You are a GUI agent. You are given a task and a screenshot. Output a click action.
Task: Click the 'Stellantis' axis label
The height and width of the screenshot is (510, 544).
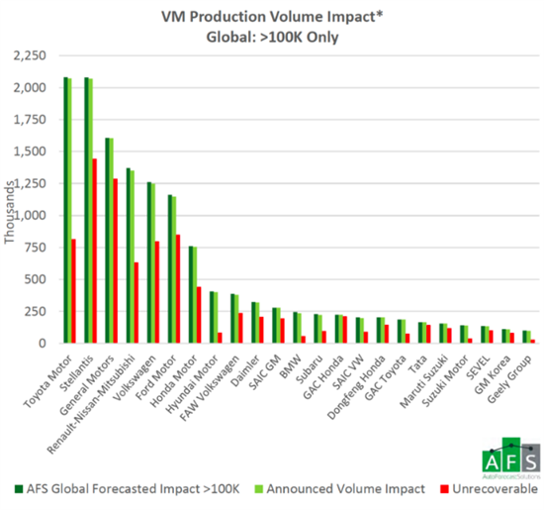click(x=77, y=372)
